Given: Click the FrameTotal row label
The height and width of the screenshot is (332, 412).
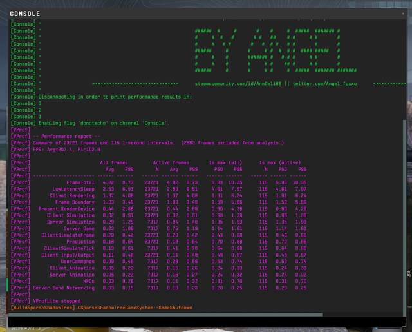Looking at the screenshot, I should (80, 182).
